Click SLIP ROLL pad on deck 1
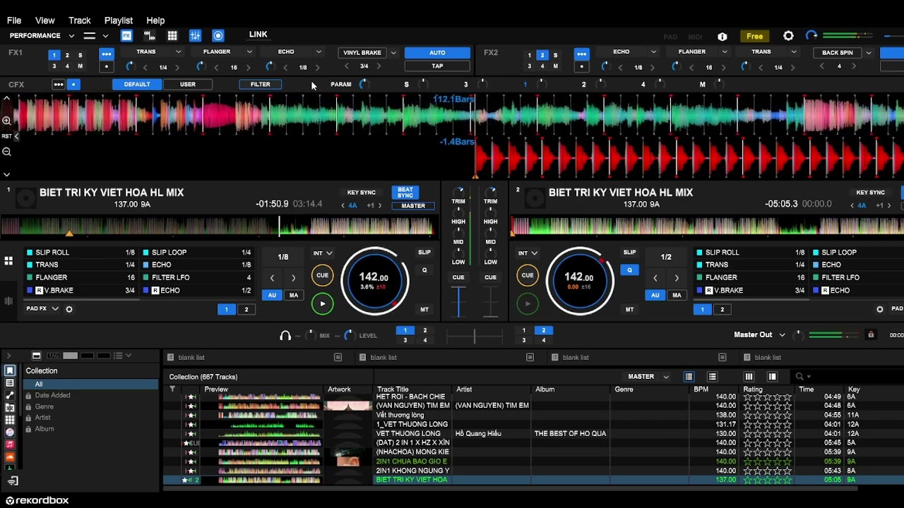 tap(81, 253)
